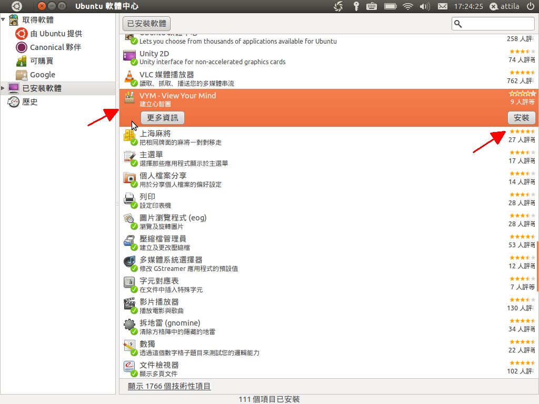The image size is (539, 404).
Task: Click the keyboard input indicator
Action: point(372,6)
